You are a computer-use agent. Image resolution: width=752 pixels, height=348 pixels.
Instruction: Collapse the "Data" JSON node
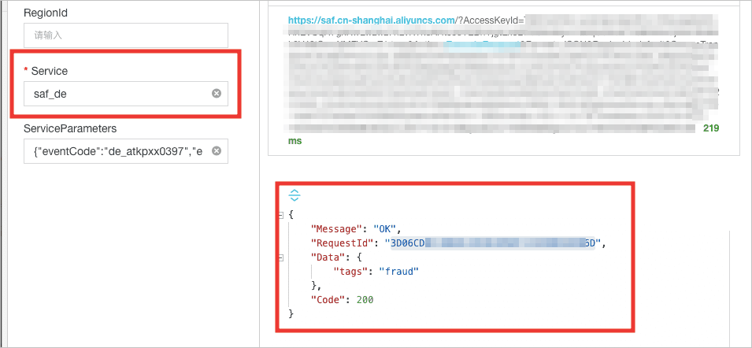click(x=281, y=257)
